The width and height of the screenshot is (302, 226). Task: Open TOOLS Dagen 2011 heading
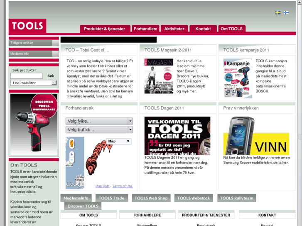[164, 108]
